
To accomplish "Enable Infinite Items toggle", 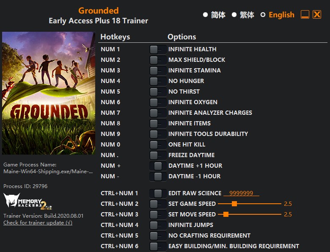I will pos(158,124).
